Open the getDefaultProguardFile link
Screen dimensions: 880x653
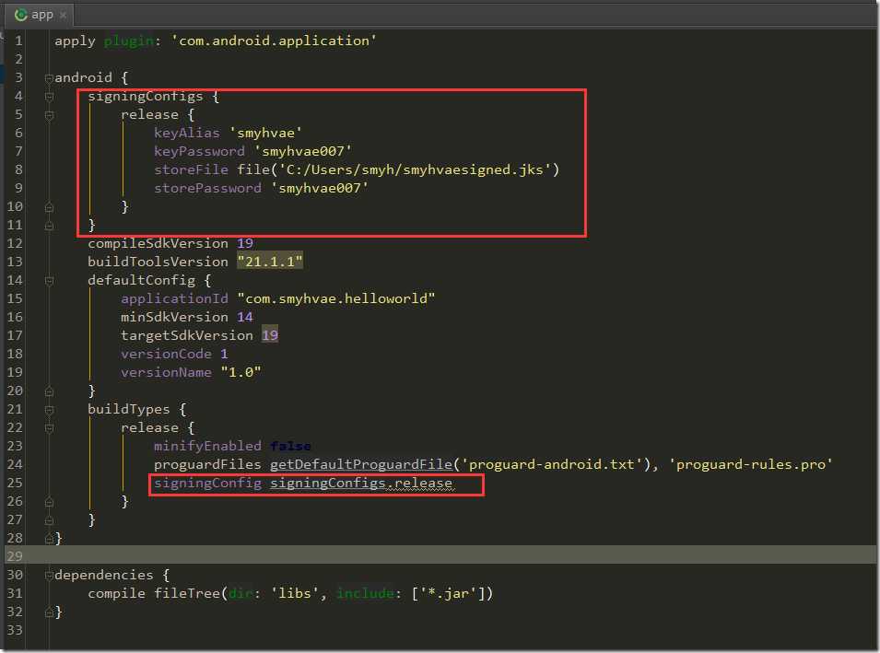pos(361,464)
